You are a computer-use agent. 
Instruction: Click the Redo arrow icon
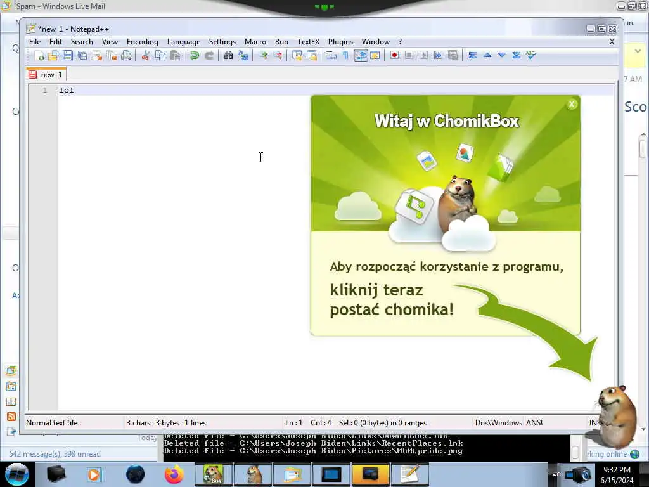click(209, 55)
